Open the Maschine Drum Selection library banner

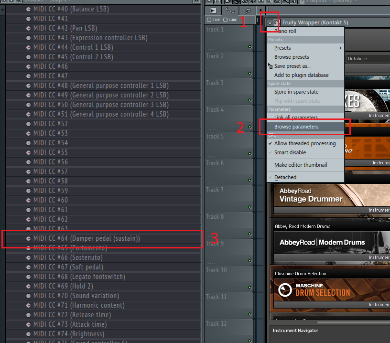[332, 290]
